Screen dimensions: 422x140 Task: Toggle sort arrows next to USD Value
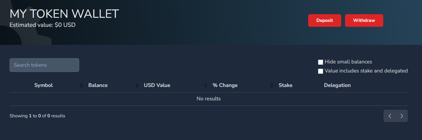point(206,86)
